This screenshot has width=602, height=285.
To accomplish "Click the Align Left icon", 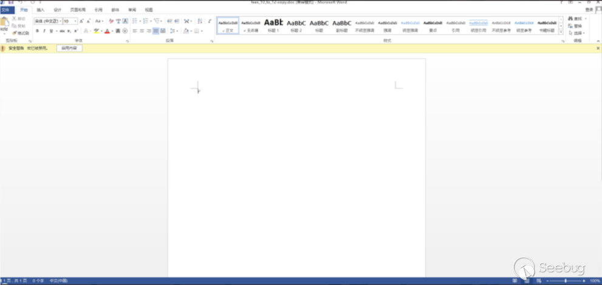I will pyautogui.click(x=135, y=31).
